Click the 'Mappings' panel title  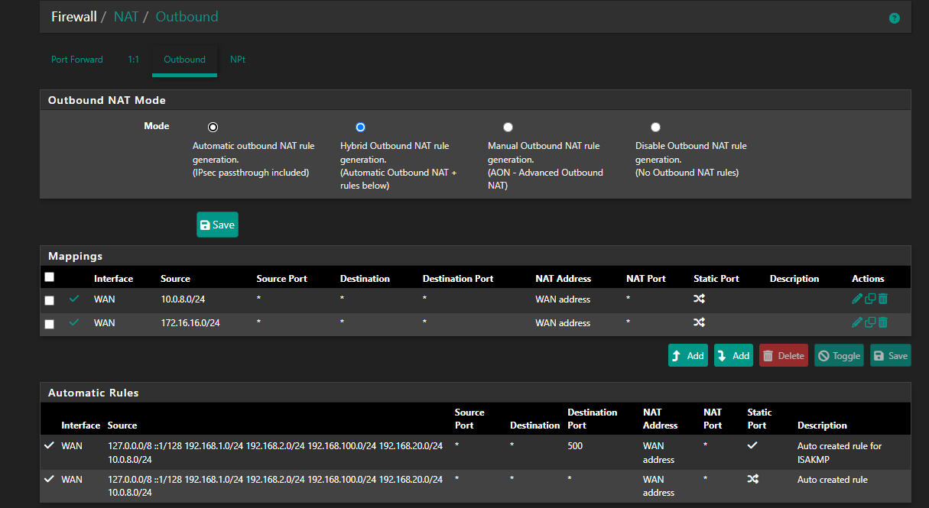(75, 256)
